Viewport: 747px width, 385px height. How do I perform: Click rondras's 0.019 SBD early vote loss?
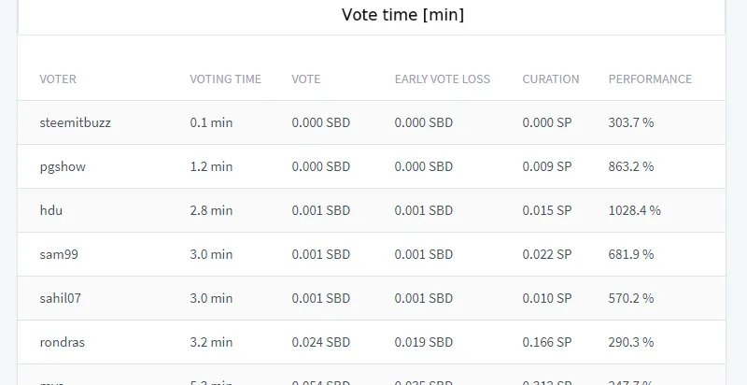point(424,342)
